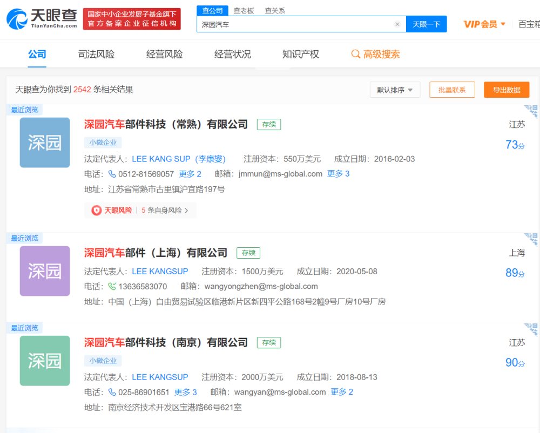Viewport: 540px width, 433px height.
Task: Click the 批量联系 button
Action: click(452, 90)
